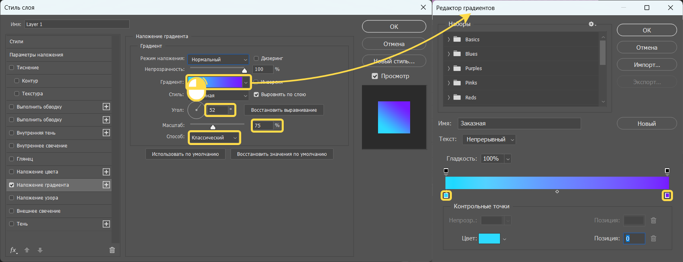Image resolution: width=683 pixels, height=262 pixels.
Task: Click the trash icon in styles list
Action: [112, 250]
